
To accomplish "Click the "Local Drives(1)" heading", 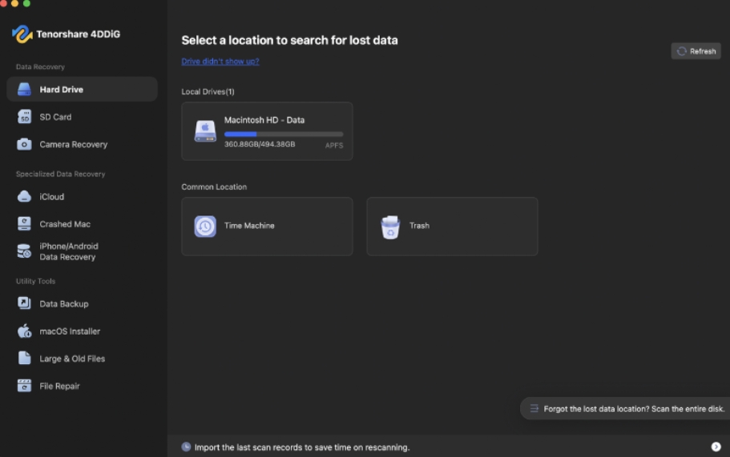I will coord(208,91).
